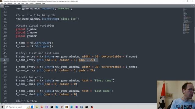This screenshot has height=109, width=195.
Task: Open the tab list dropdown arrow at far right
Action: [x=193, y=6]
